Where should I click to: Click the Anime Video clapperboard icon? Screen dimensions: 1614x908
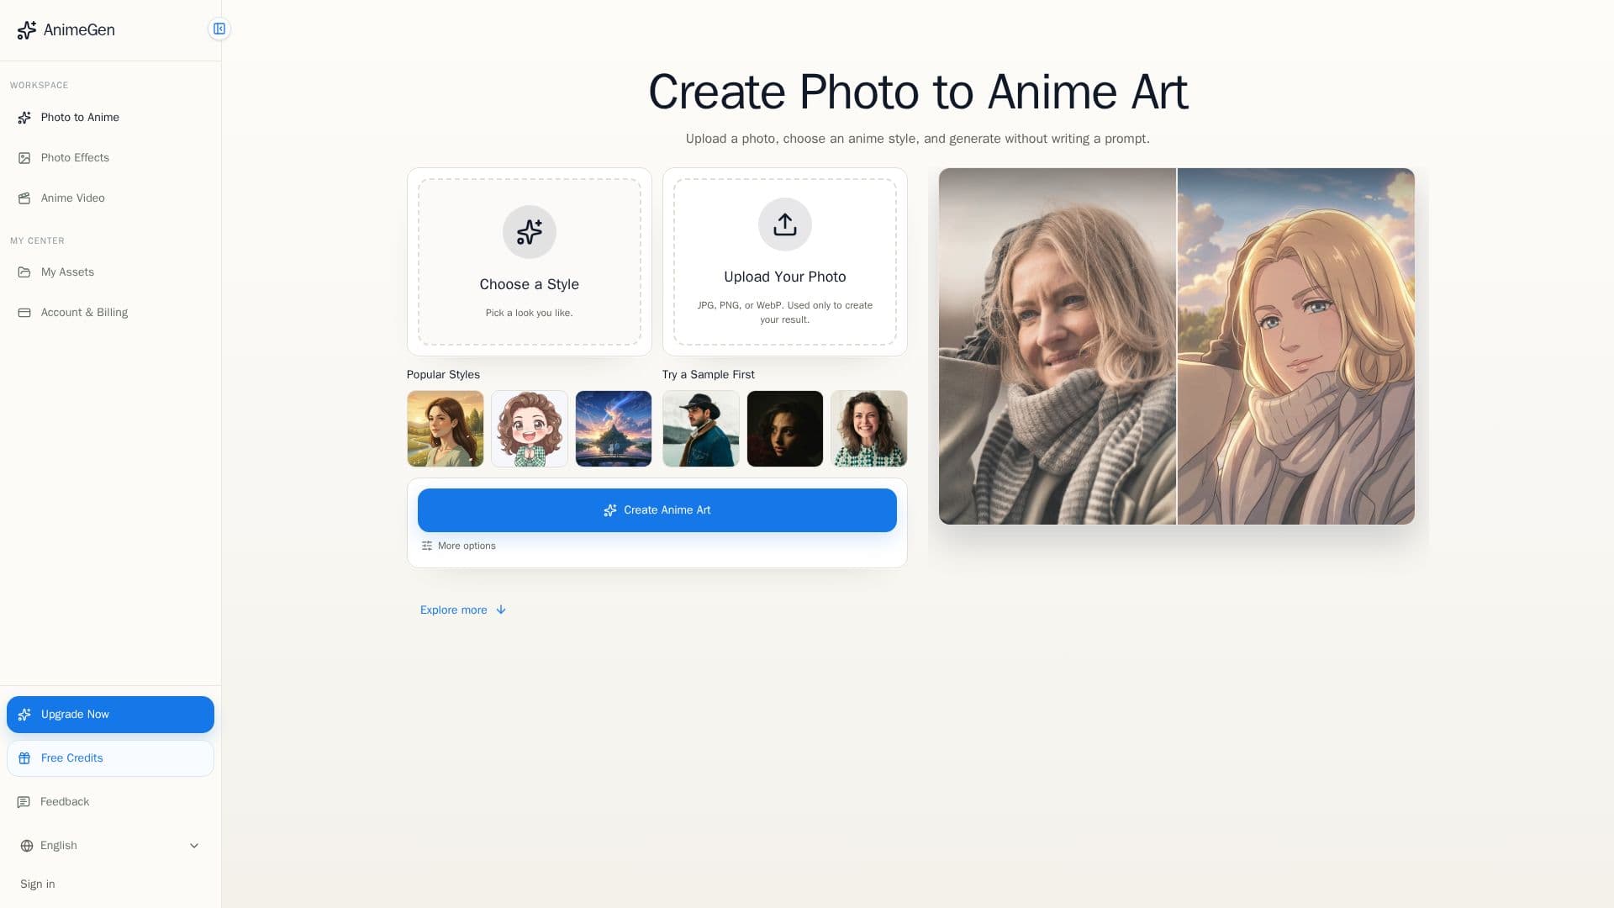pos(24,198)
